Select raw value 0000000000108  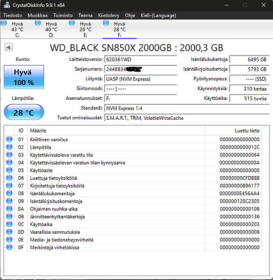pyautogui.click(x=239, y=209)
